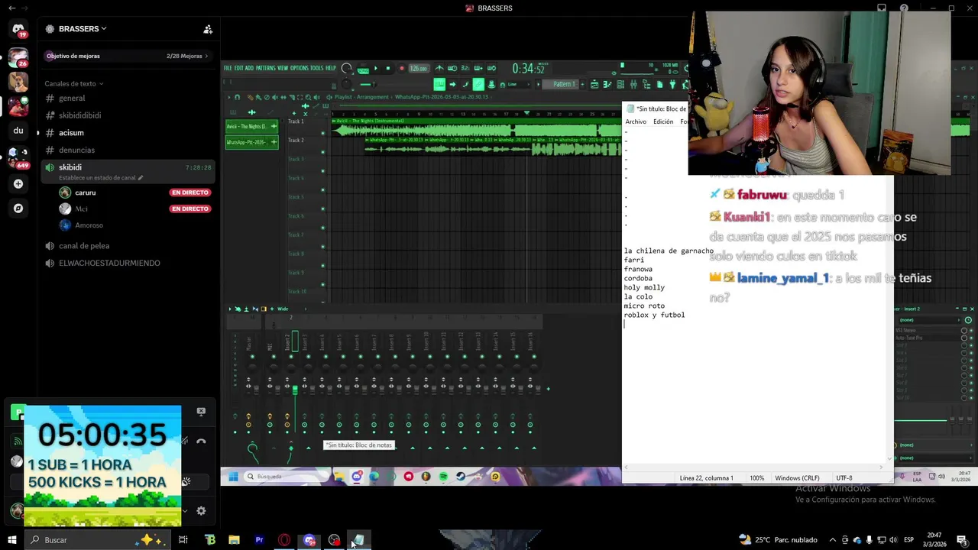Expand the chevron beside Discord settings gear
Viewport: 978px width, 550px height.
point(184,510)
